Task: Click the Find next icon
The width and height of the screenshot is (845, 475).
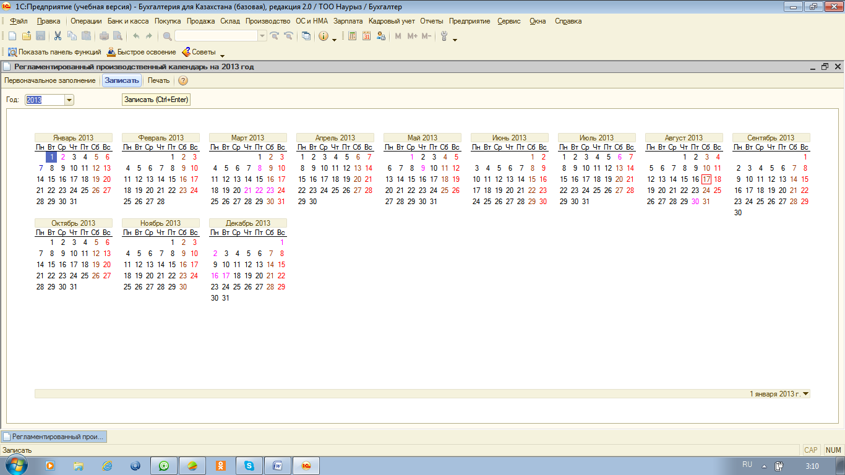Action: 275,36
